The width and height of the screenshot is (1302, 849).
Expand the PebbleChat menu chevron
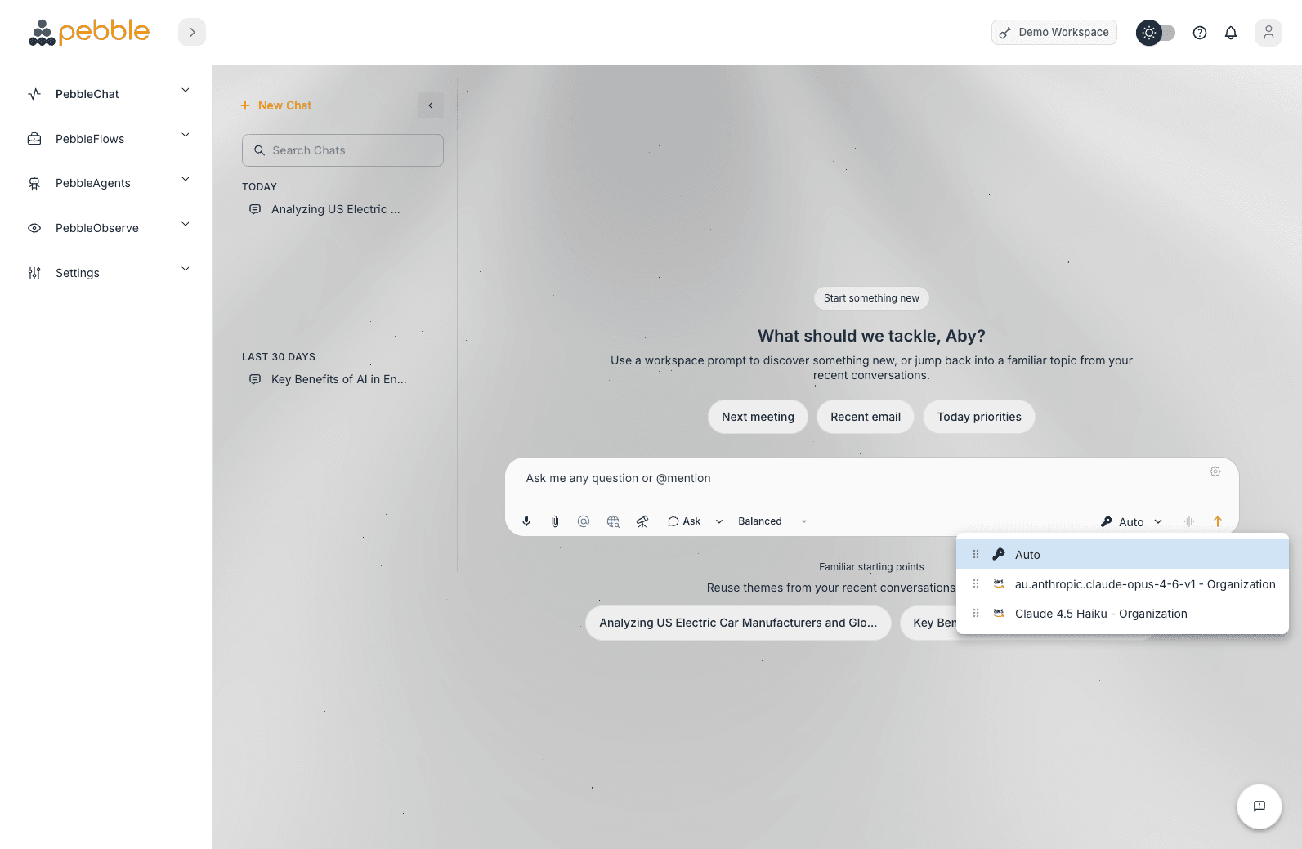(186, 90)
